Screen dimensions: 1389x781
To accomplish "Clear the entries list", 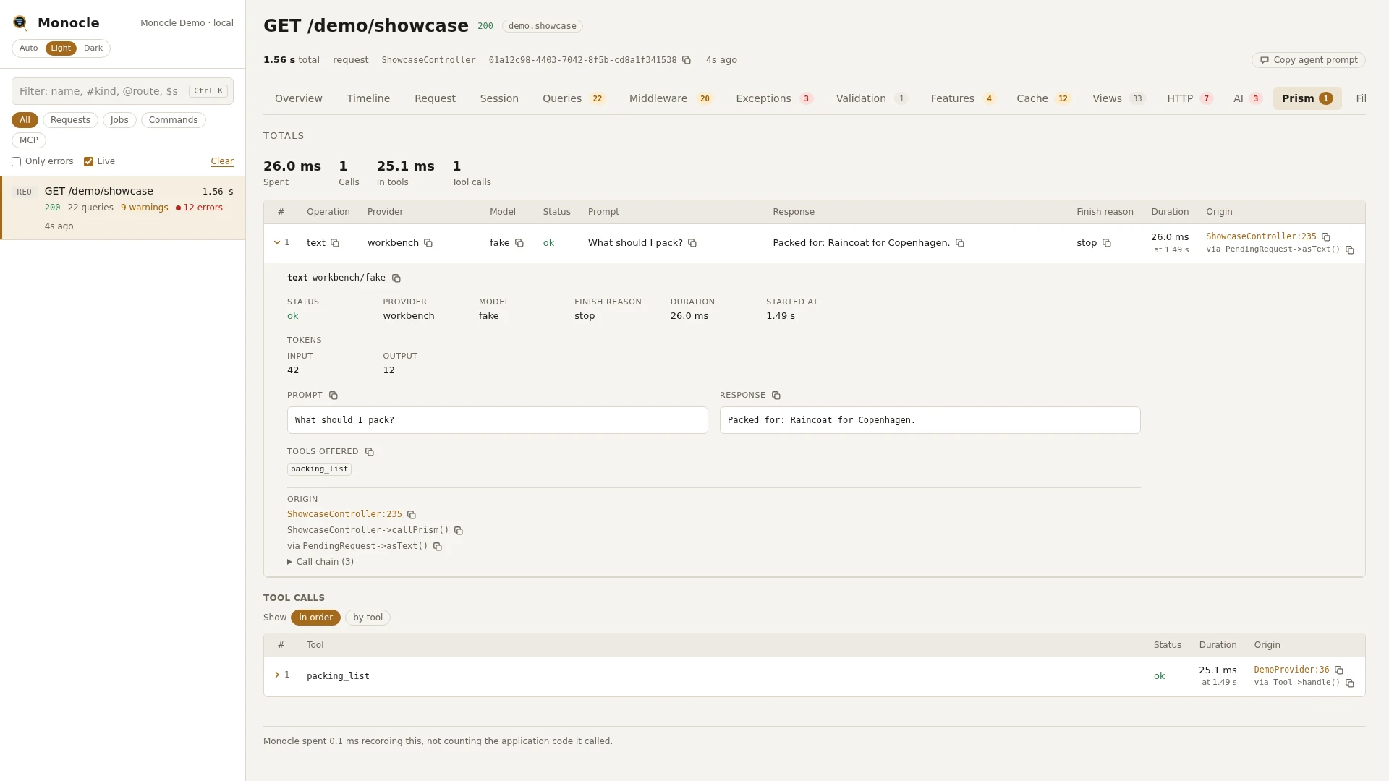I will pos(222,161).
